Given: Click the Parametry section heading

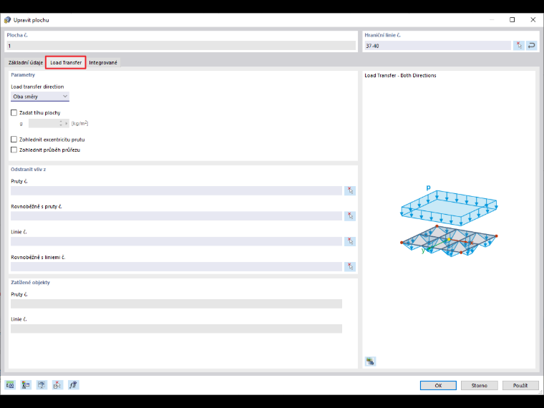Looking at the screenshot, I should [x=23, y=74].
